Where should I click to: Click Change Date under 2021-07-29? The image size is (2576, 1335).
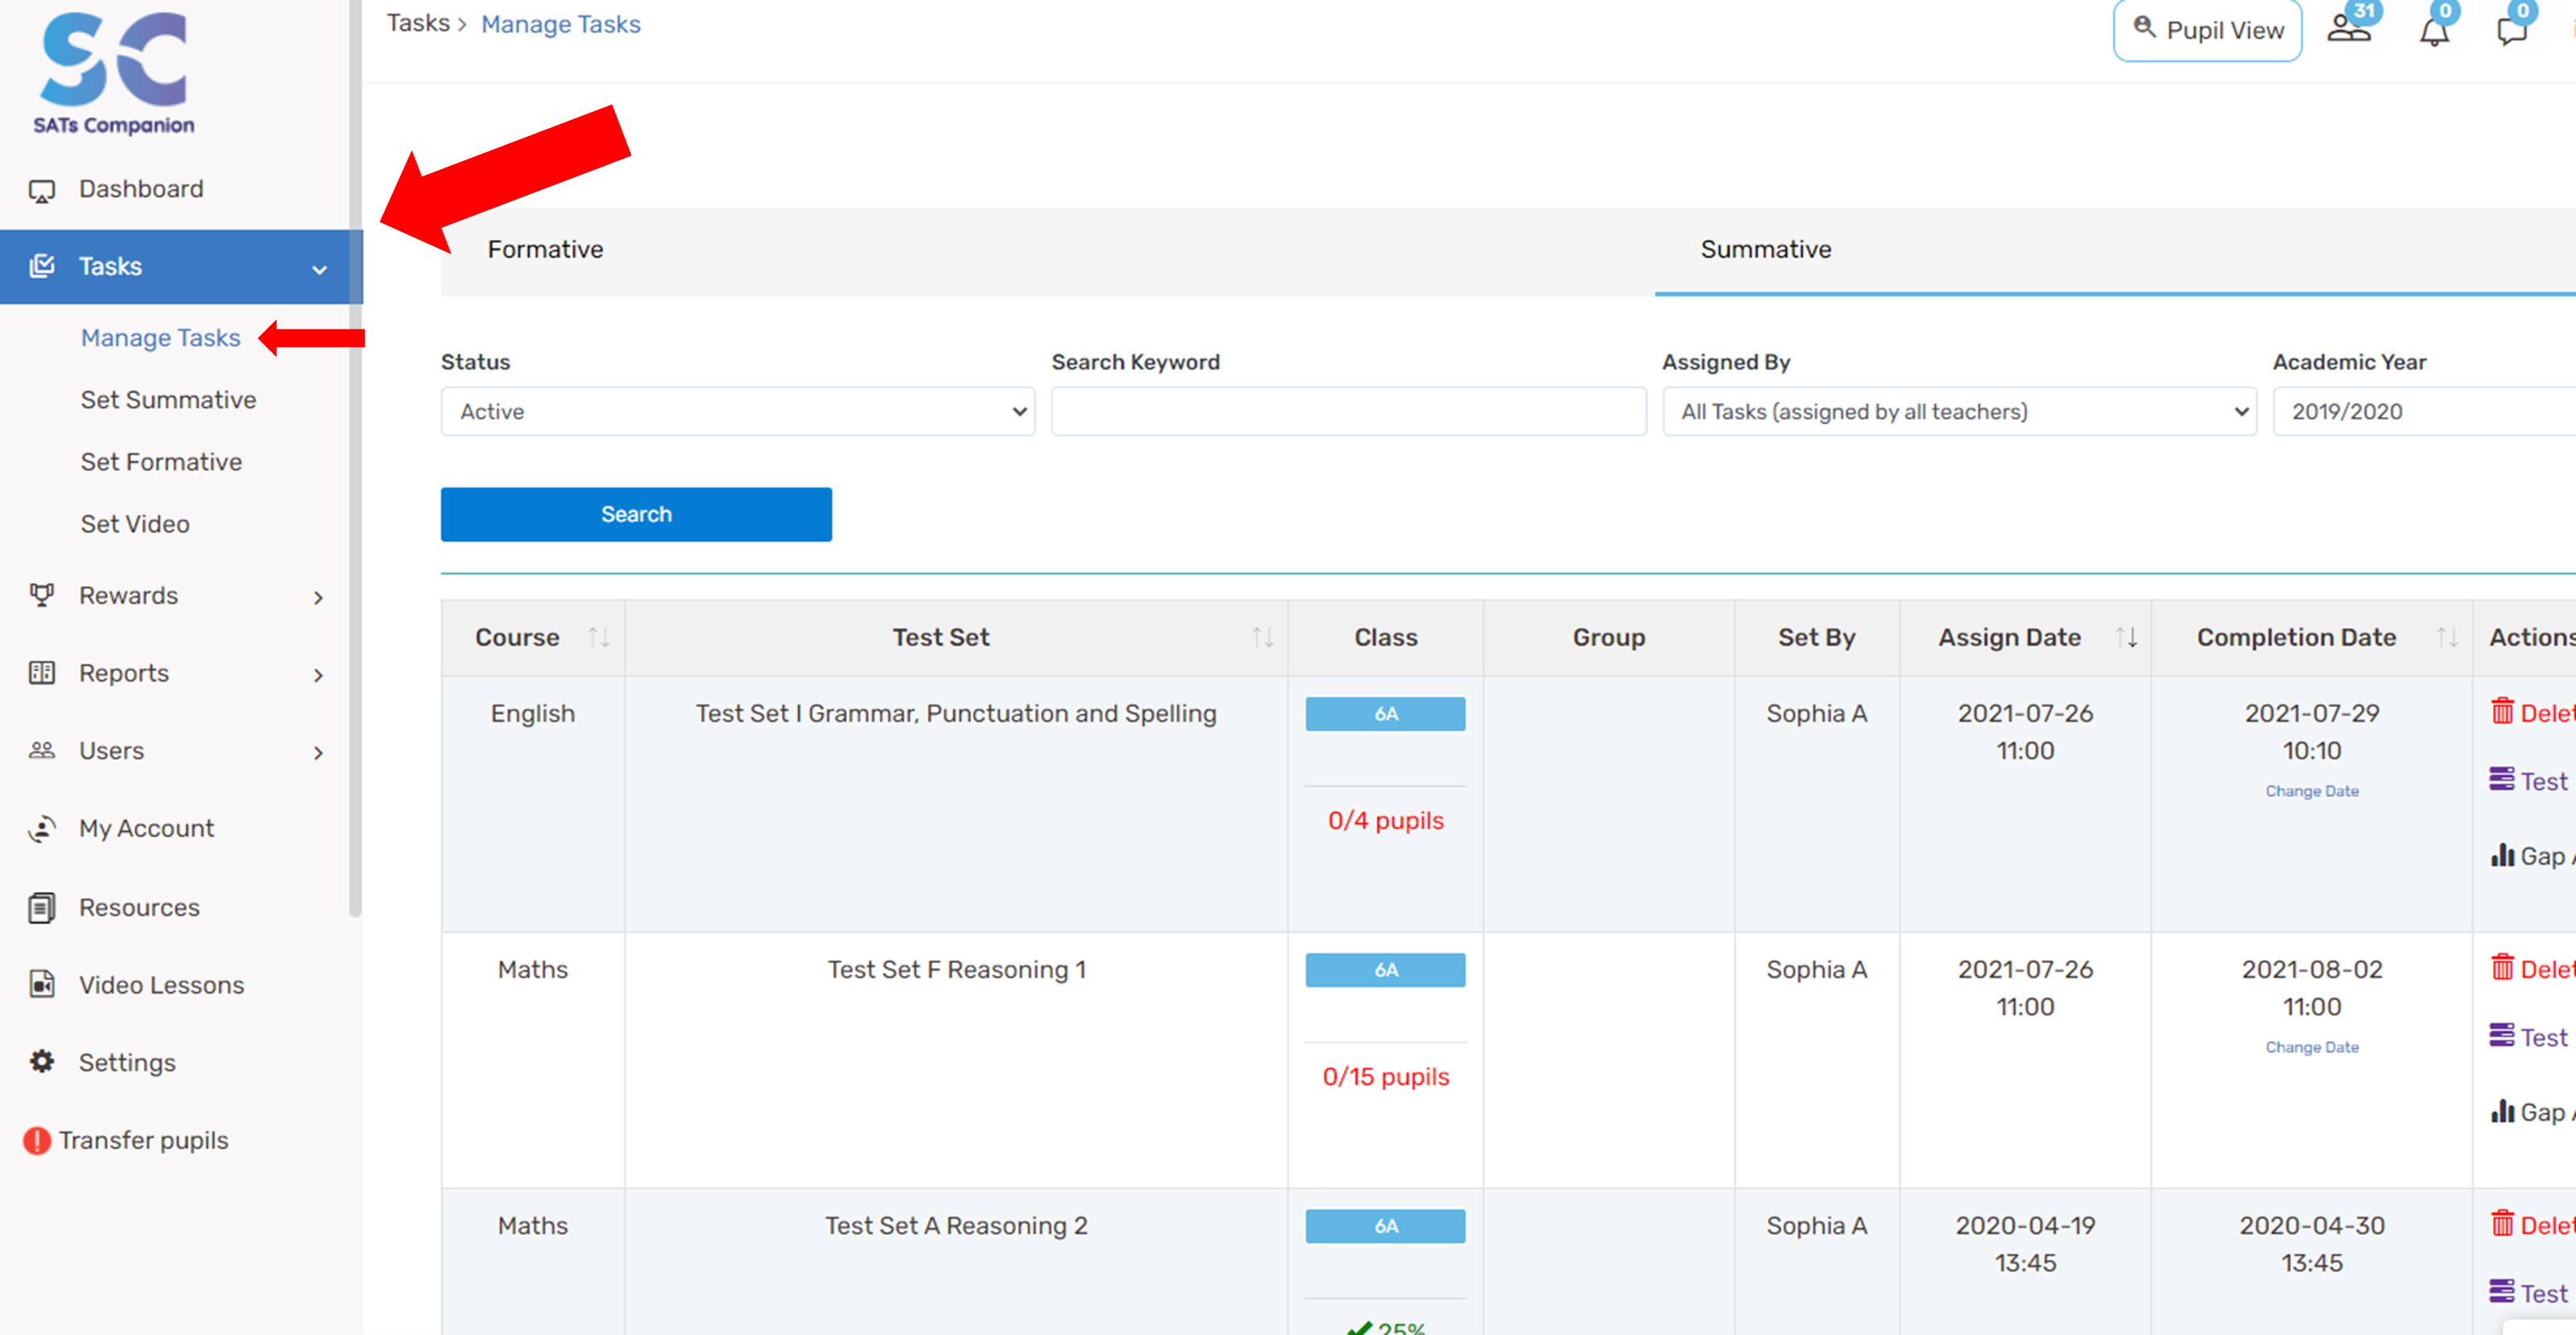(x=2312, y=791)
